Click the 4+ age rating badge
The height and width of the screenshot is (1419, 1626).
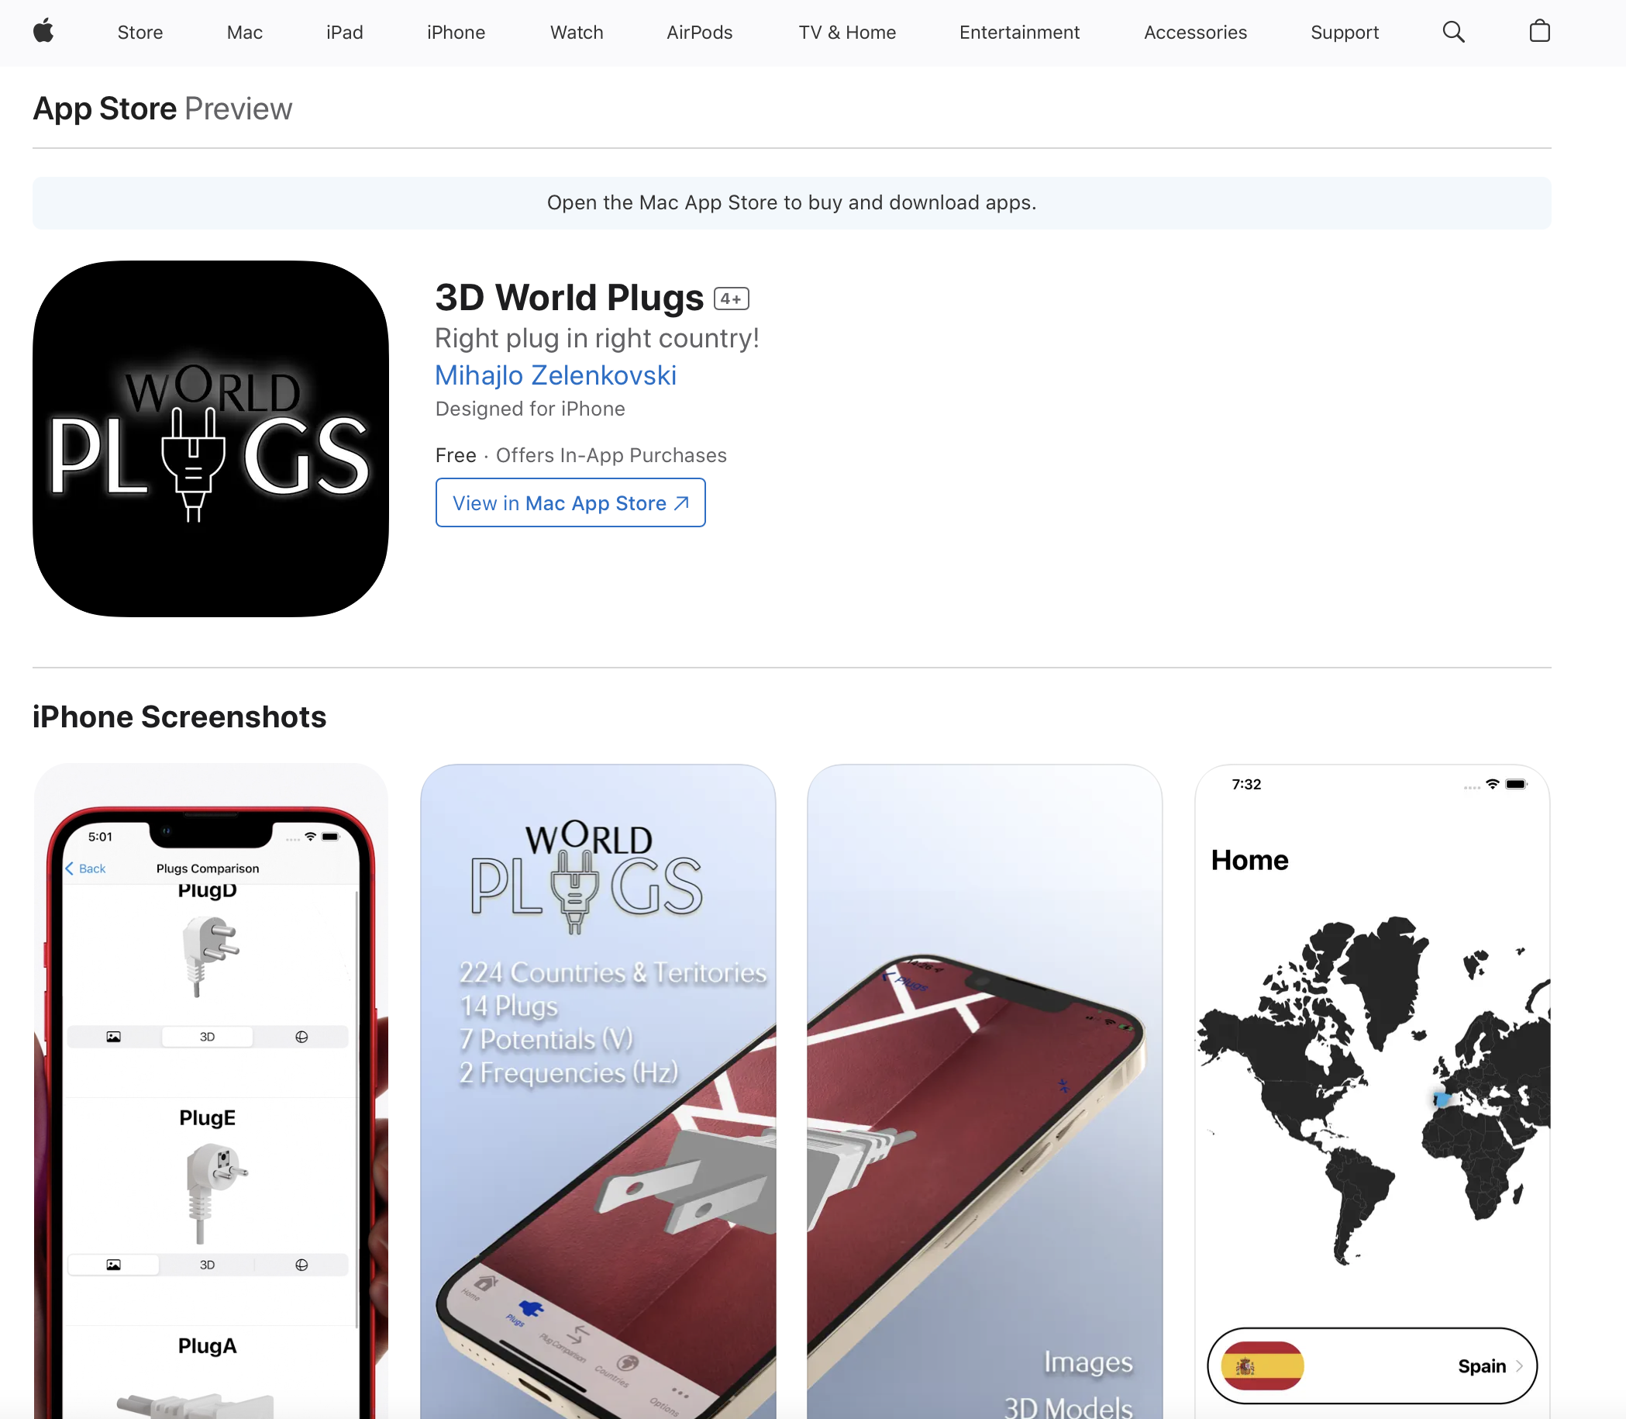731,299
